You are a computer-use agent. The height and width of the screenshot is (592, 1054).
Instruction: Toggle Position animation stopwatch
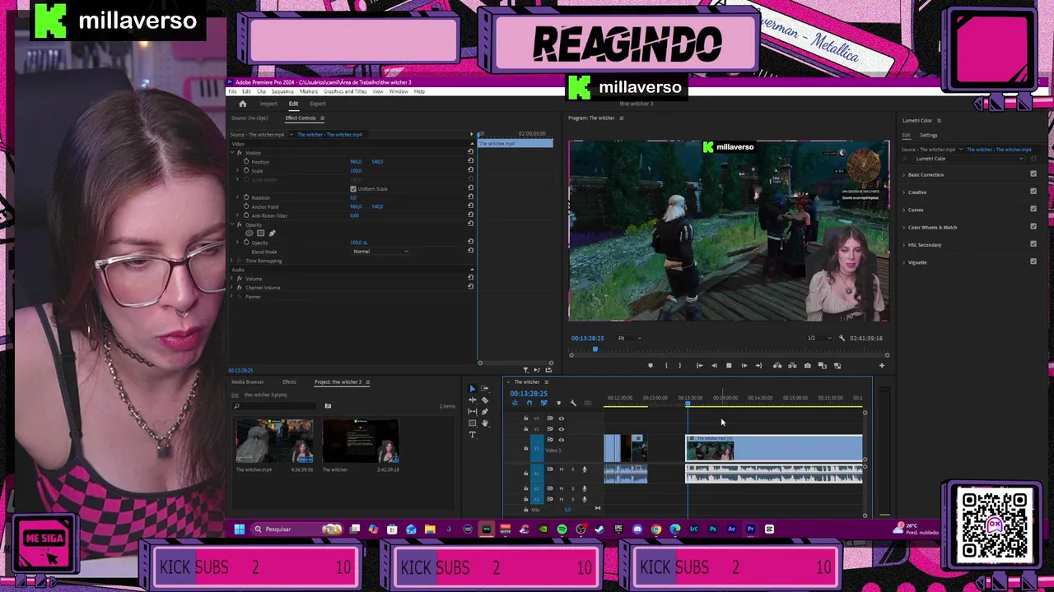point(246,161)
